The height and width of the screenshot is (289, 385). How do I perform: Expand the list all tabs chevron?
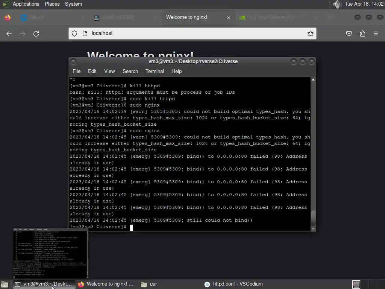pos(330,18)
